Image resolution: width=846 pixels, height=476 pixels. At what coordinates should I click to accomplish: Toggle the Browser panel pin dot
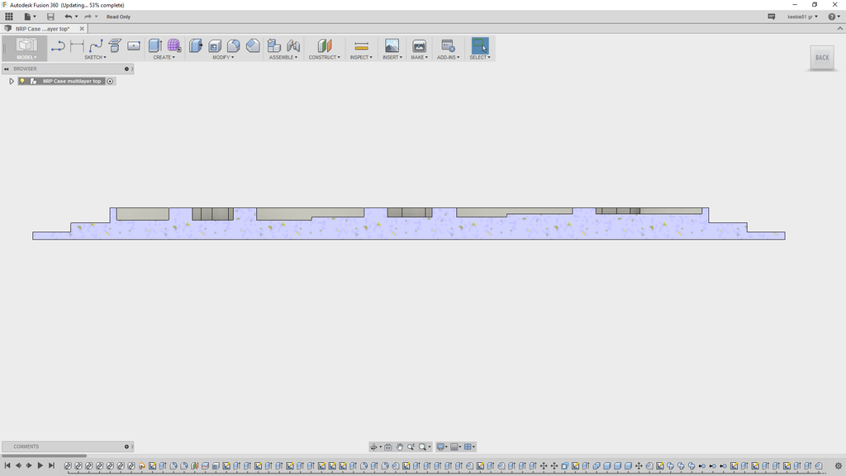[x=126, y=69]
